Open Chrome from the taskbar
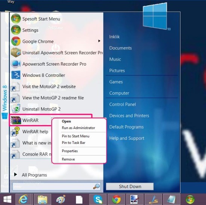The width and height of the screenshot is (206, 205). (x=116, y=200)
